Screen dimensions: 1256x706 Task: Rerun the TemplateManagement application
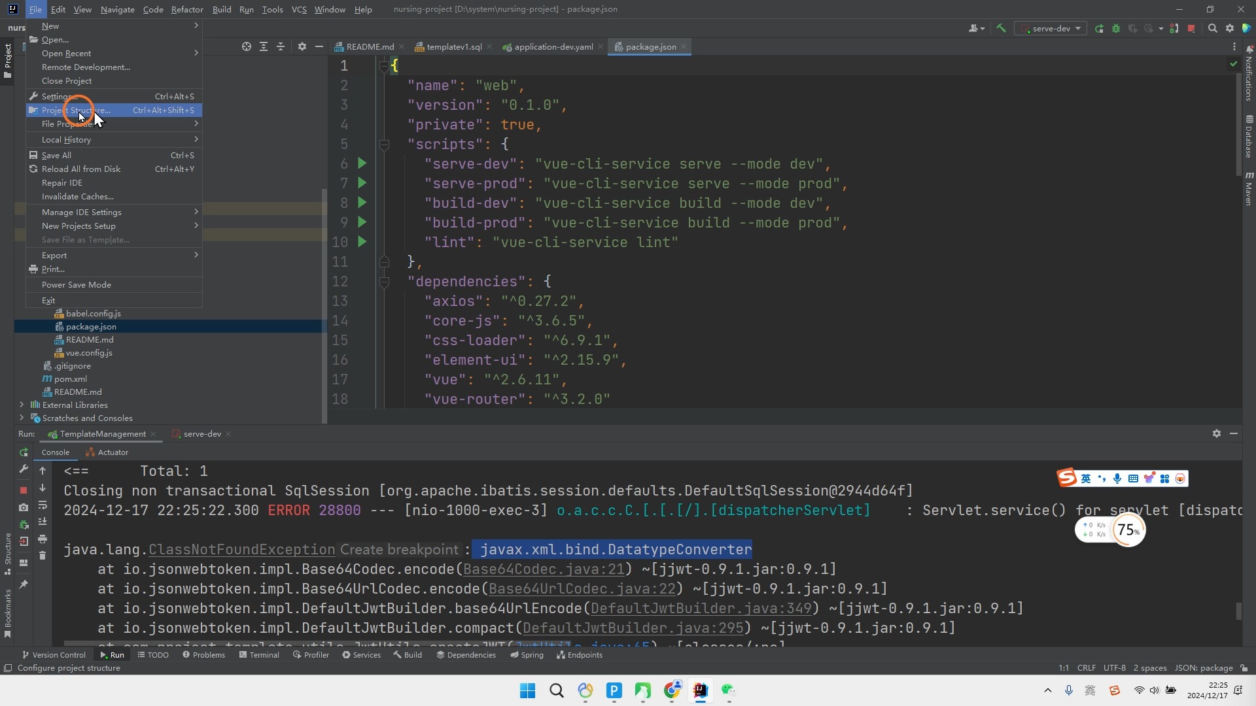click(x=24, y=452)
